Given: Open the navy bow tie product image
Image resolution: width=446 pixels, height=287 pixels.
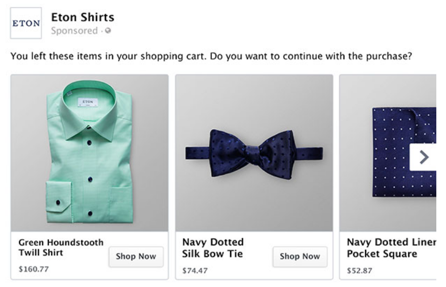Looking at the screenshot, I should 254,153.
